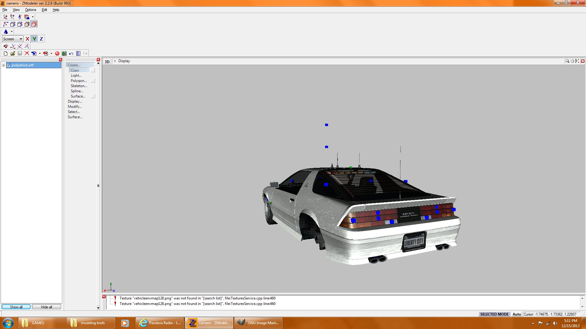This screenshot has height=329, width=586.
Task: Open the Options menu
Action: (x=31, y=10)
